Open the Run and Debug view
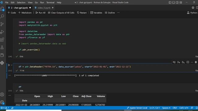Viewport: 198px width, 111px height. 2,32
